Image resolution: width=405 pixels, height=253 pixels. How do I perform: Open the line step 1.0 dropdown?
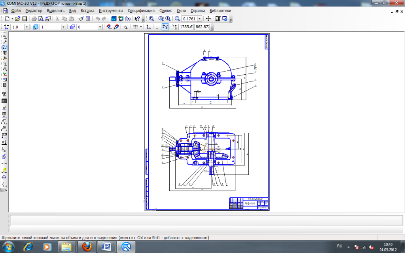pyautogui.click(x=26, y=27)
